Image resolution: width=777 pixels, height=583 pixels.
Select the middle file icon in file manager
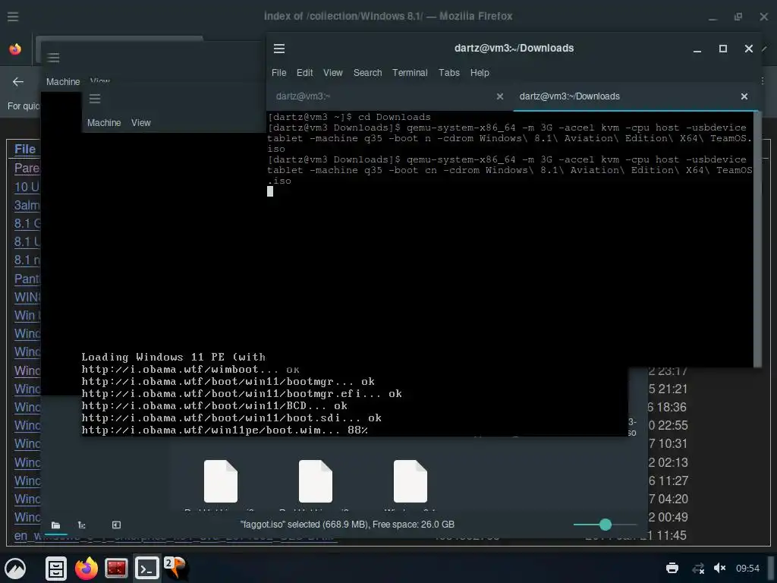[x=316, y=481]
